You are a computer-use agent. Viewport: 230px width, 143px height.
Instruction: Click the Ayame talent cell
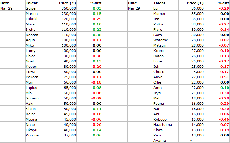pyautogui.click(x=166, y=141)
